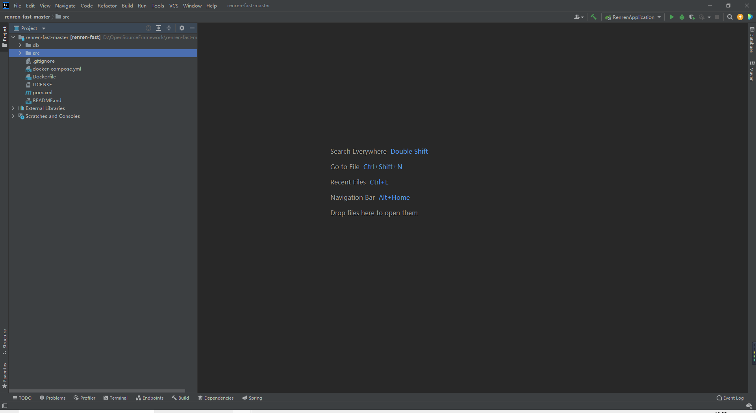Open the TODO tool window
Viewport: 756px width, 413px height.
pos(22,398)
